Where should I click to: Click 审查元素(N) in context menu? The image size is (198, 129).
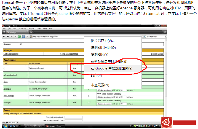tap(100, 85)
